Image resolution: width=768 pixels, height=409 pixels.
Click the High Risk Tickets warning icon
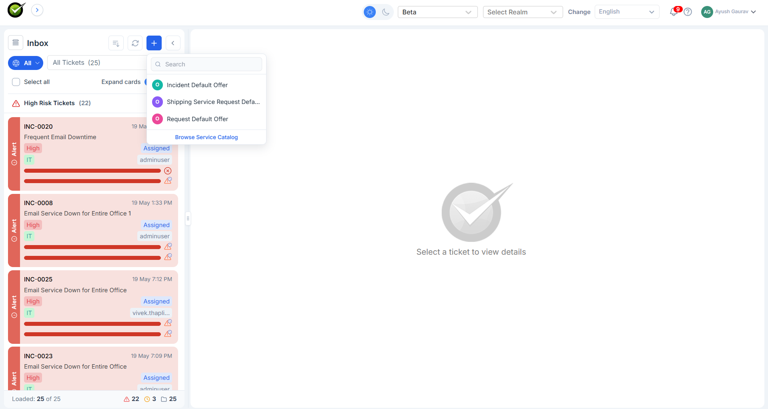(x=16, y=104)
